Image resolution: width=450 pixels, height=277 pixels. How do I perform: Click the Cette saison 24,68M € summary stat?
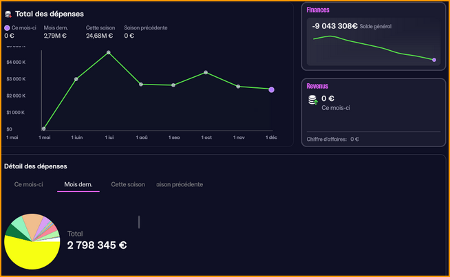100,32
